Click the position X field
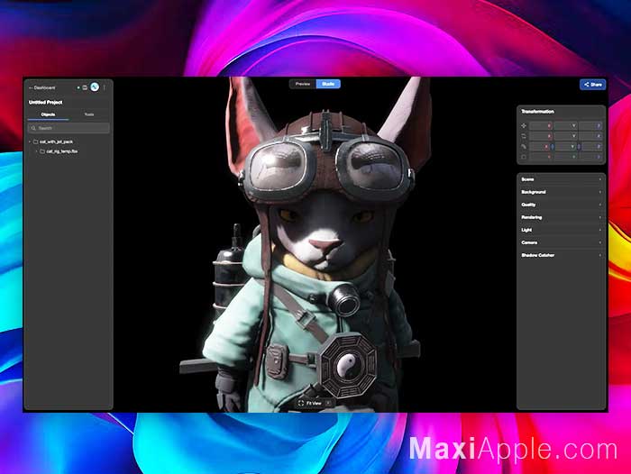 541,126
